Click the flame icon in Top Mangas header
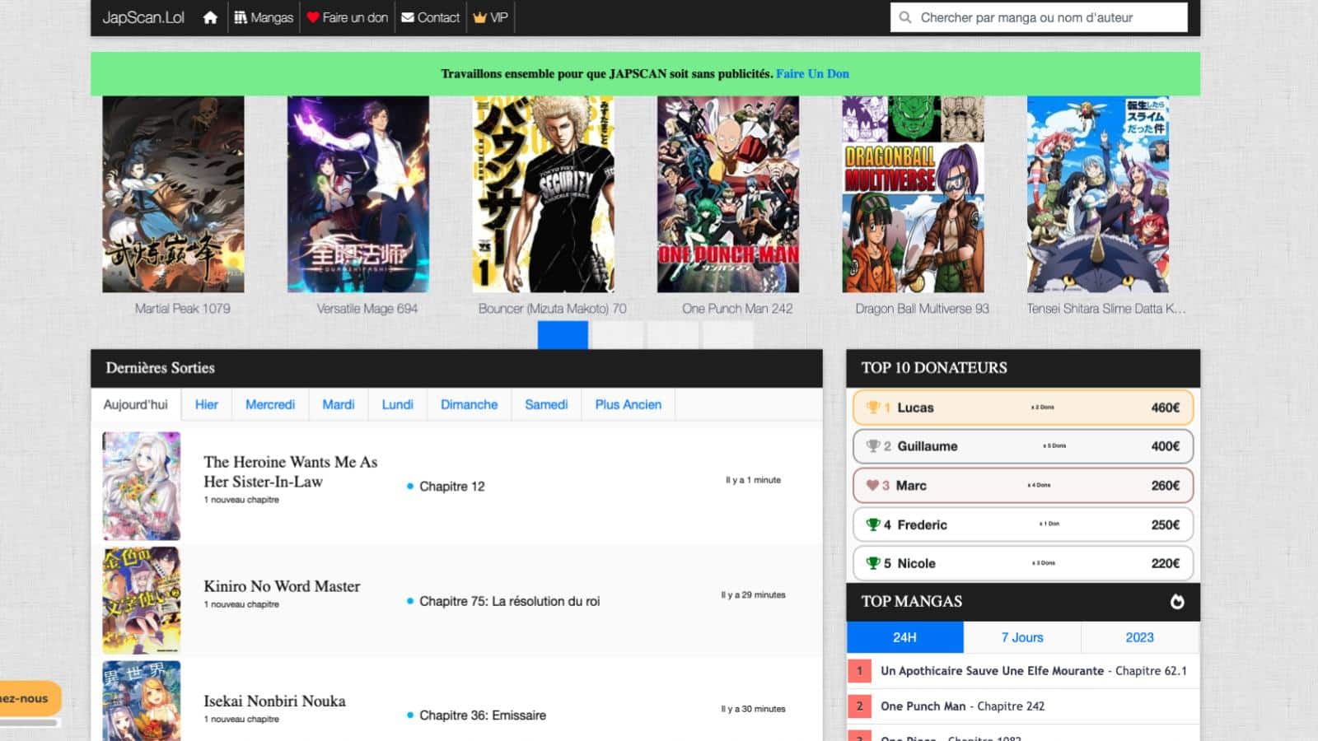 tap(1177, 602)
